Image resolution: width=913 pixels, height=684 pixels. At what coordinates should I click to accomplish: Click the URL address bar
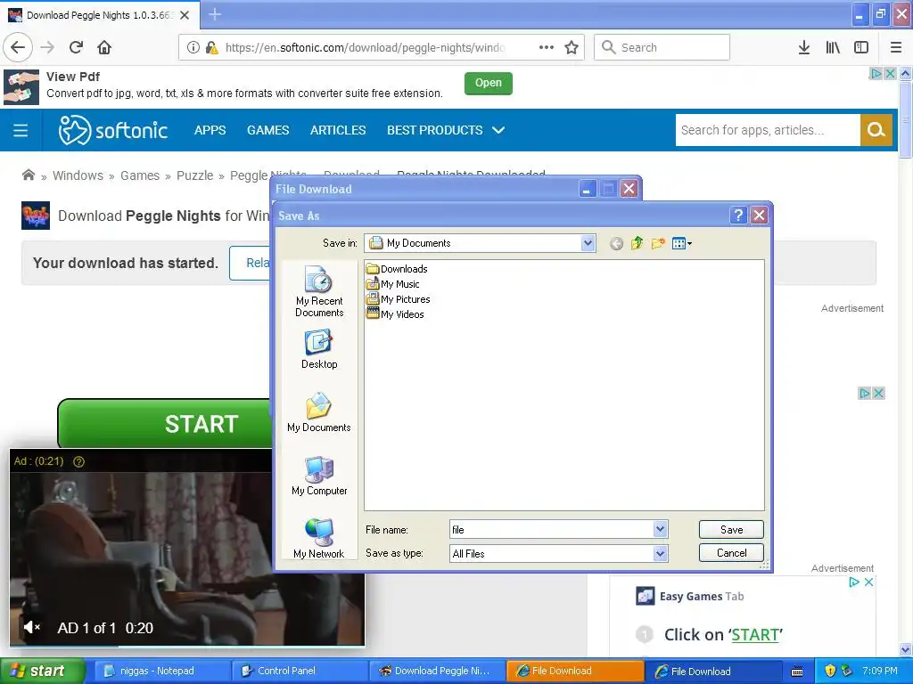366,48
